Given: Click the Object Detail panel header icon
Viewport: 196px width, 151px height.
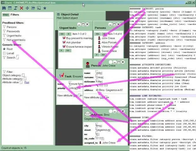Looking at the screenshot, I should 58,14.
